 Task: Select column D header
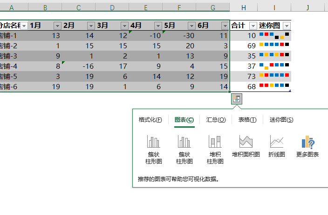pos(112,7)
